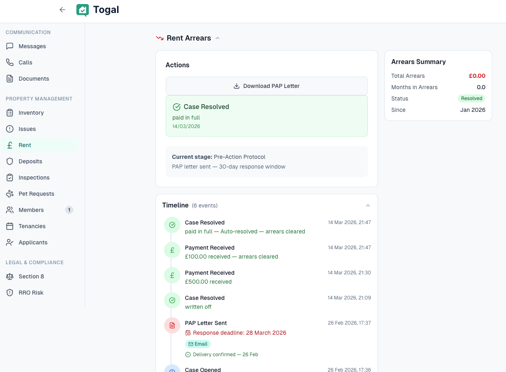Click the Resolved status badge

(x=472, y=98)
